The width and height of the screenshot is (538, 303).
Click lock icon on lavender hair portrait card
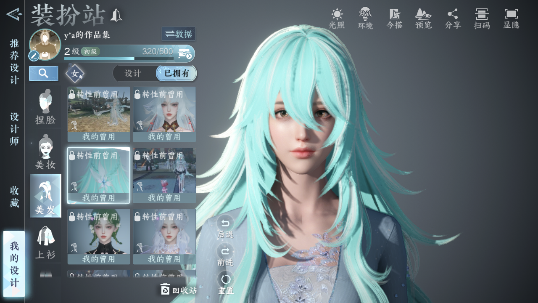(x=137, y=217)
